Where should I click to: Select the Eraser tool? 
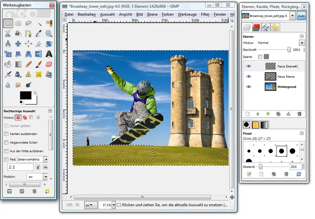(49, 64)
